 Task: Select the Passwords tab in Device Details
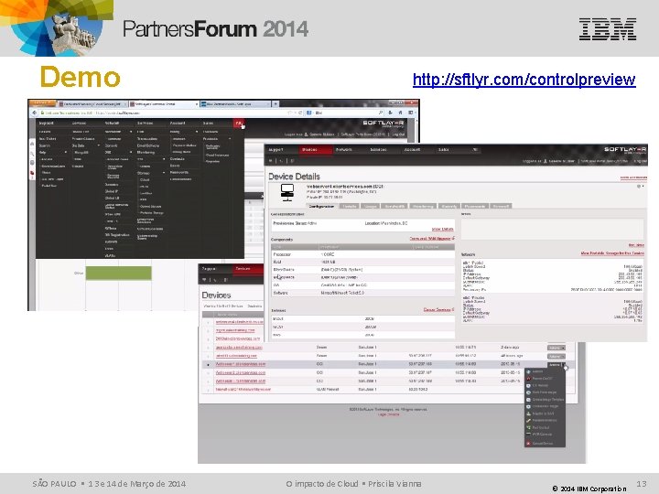[475, 206]
